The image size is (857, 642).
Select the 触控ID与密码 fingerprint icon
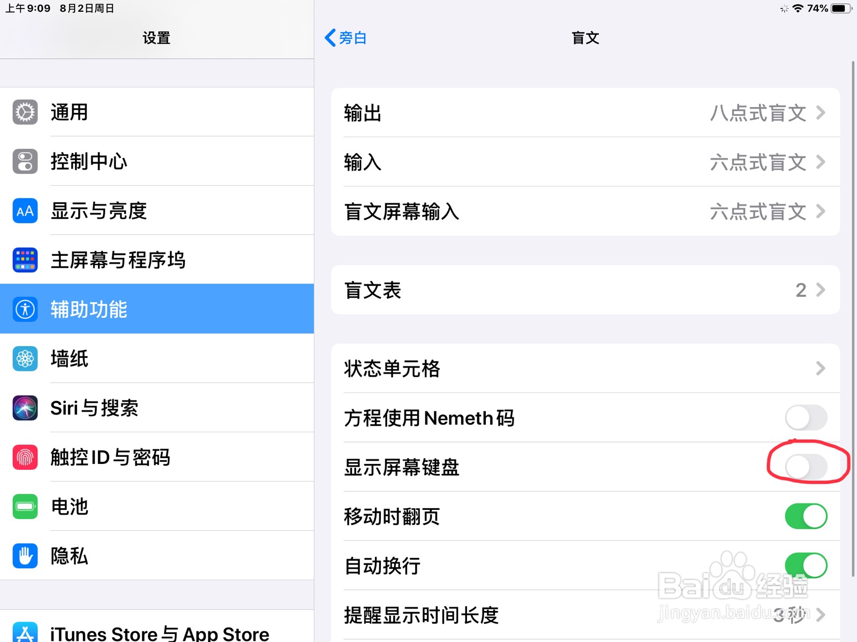(25, 457)
